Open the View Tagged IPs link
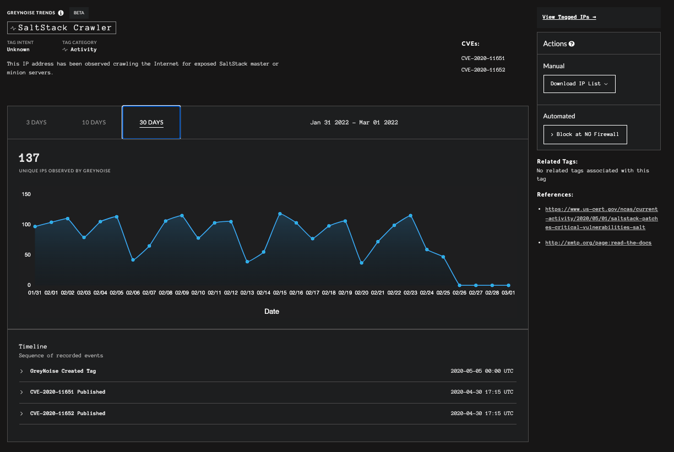 point(569,17)
